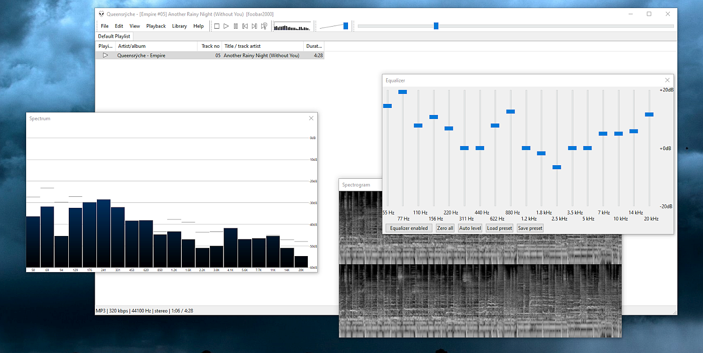The width and height of the screenshot is (703, 353).
Task: Click the Equalizer window title text
Action: point(395,80)
